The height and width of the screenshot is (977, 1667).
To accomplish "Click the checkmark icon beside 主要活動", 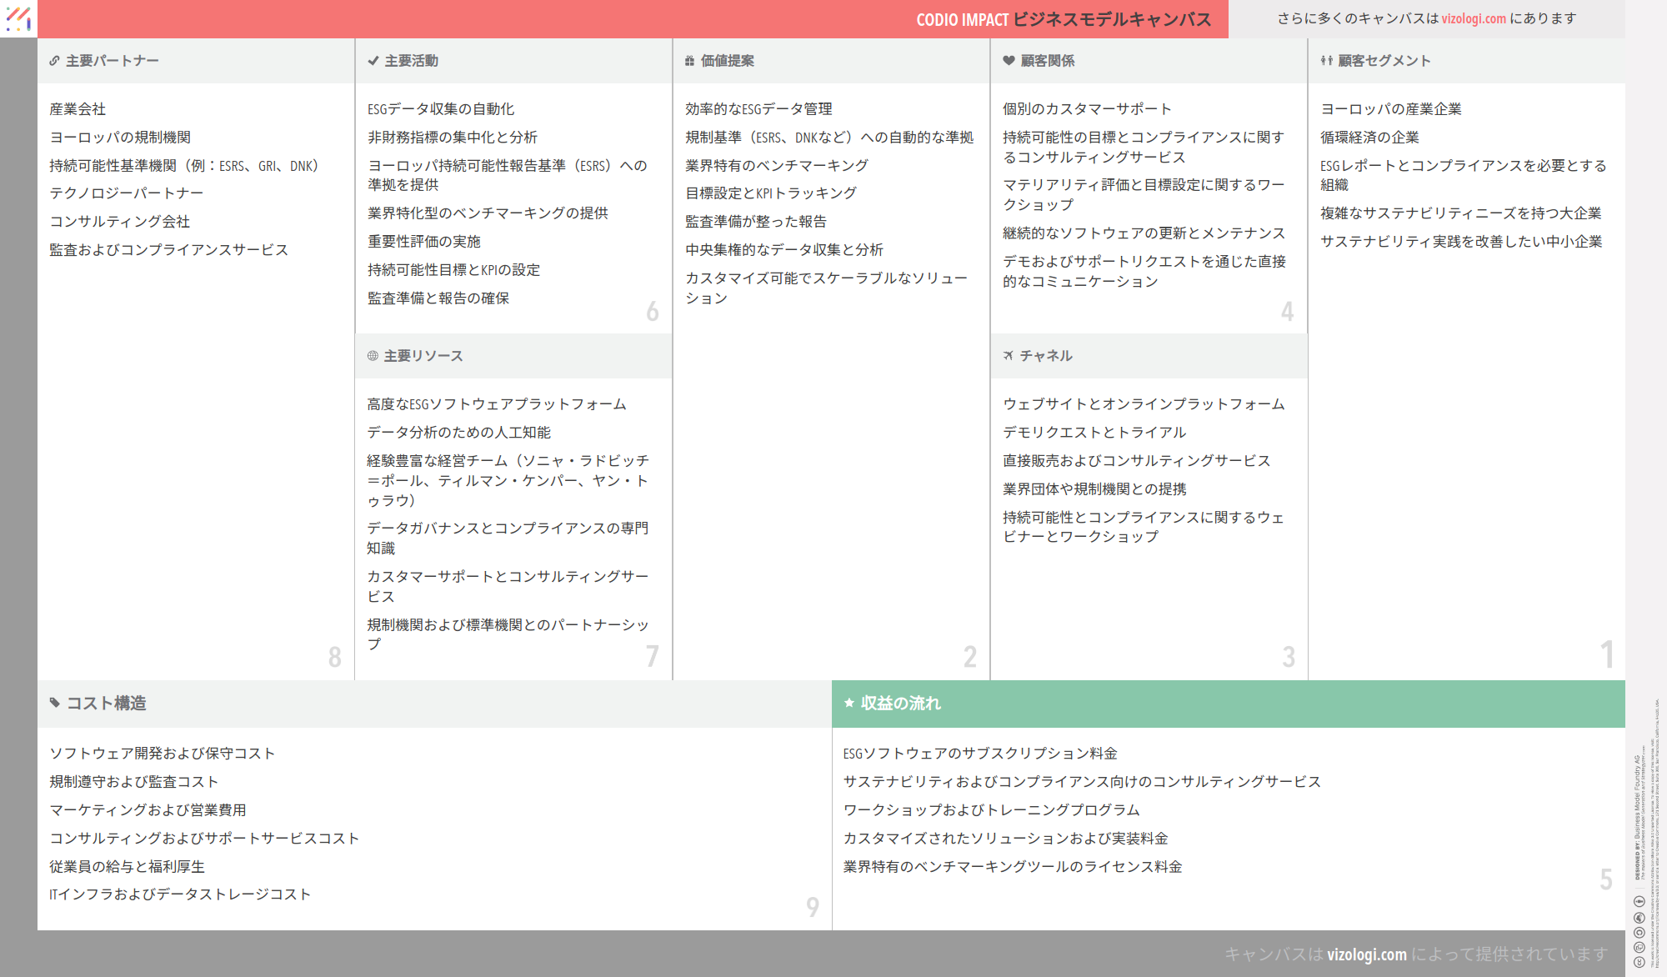I will click(x=373, y=61).
